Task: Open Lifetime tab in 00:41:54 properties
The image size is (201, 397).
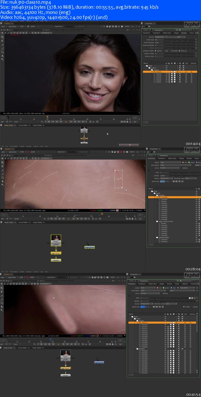Action: [x=185, y=284]
